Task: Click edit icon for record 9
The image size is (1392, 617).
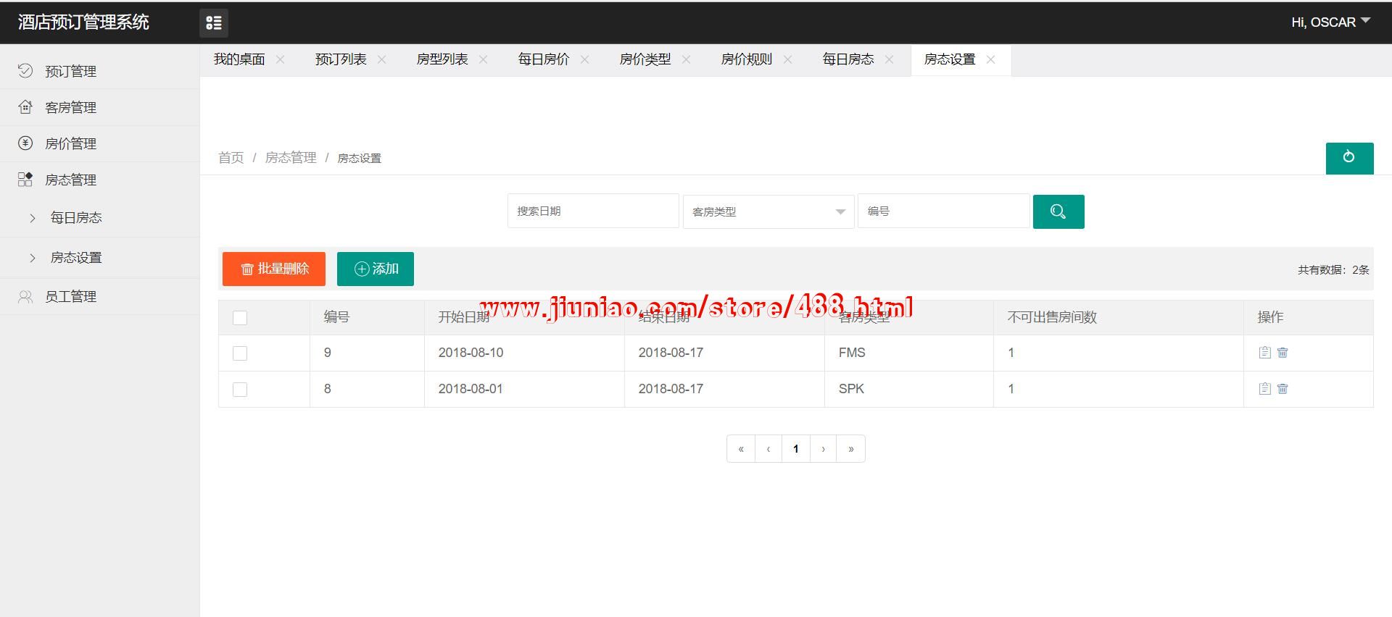Action: (1264, 353)
